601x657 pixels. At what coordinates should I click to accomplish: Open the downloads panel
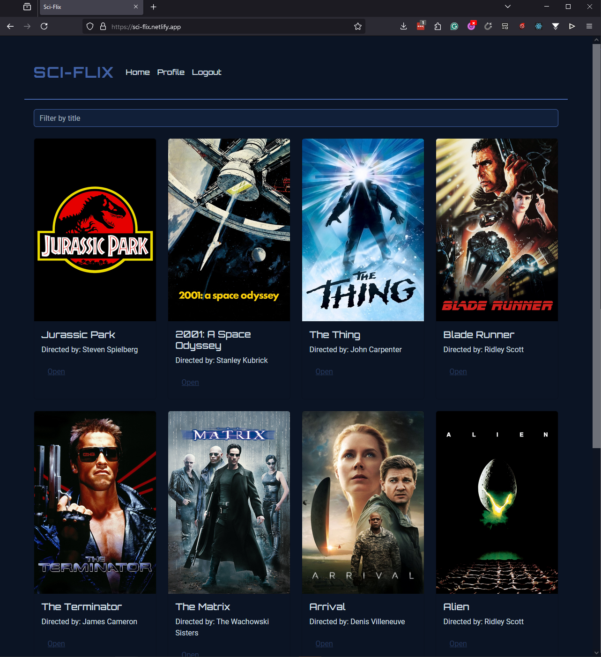pyautogui.click(x=403, y=26)
